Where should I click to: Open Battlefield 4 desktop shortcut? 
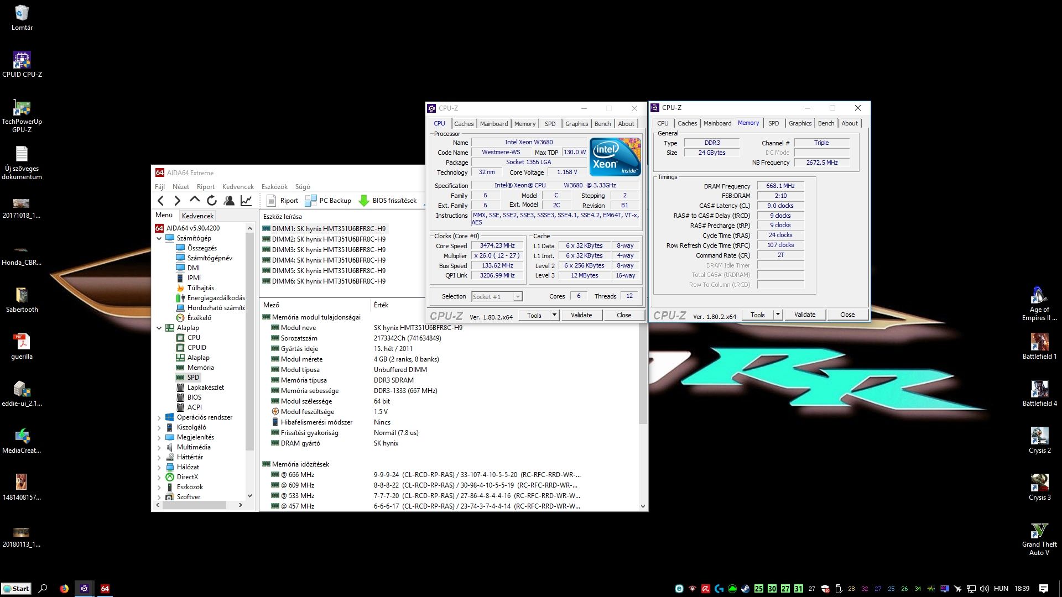point(1039,394)
